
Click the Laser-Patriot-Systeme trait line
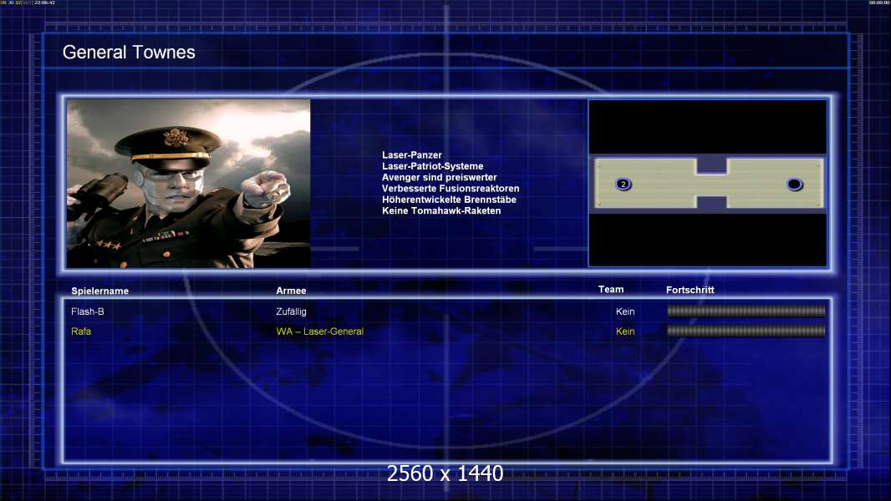(432, 166)
